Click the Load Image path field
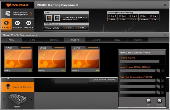Screen dimensions: 170x110 pos(138,71)
